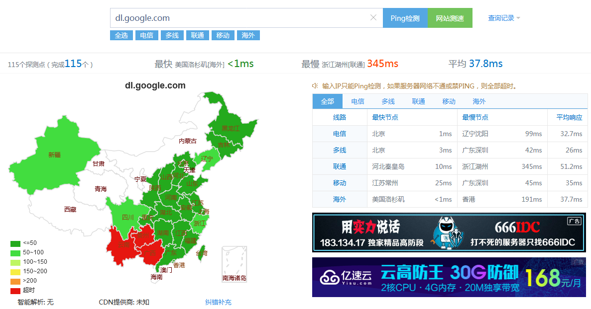Screen dimensions: 591x309
Task: Toggle the 多线 filter under search box
Action: (172, 35)
